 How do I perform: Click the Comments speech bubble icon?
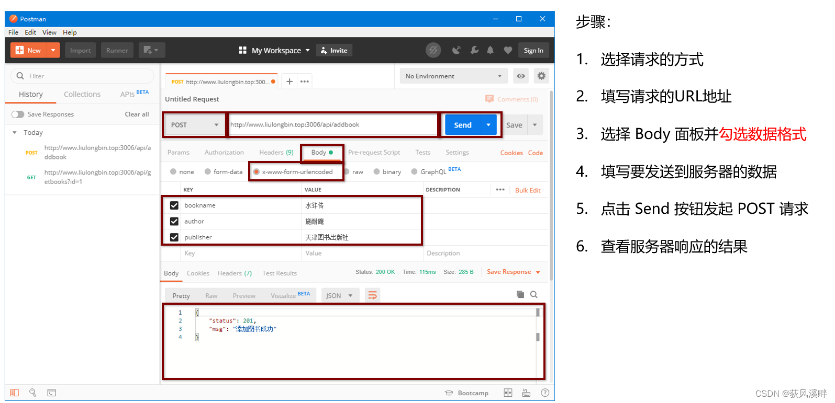(489, 99)
